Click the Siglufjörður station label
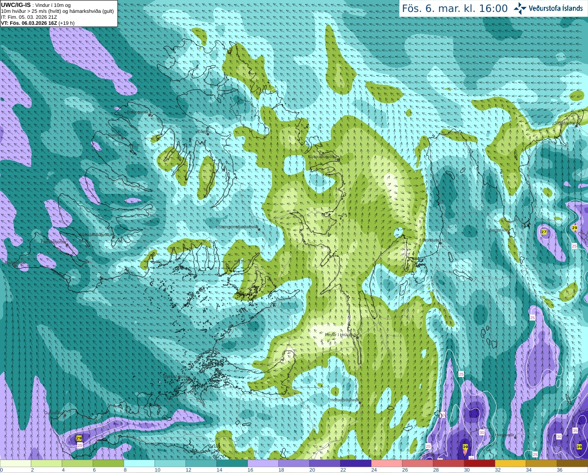 (565, 123)
